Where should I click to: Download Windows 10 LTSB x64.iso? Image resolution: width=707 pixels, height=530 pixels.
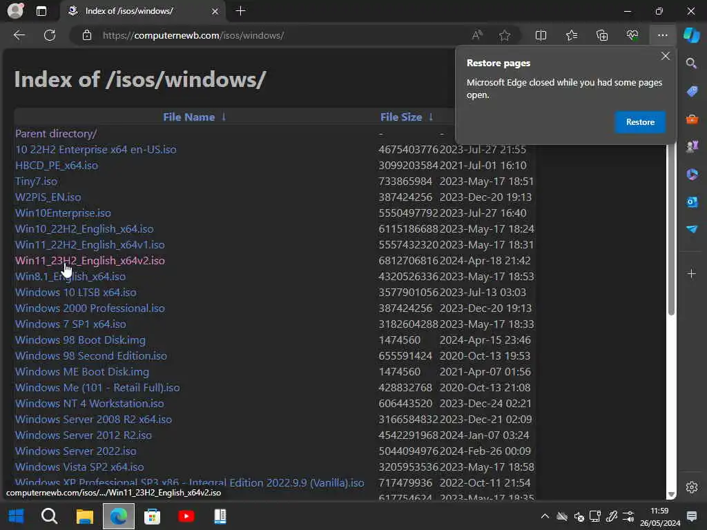pyautogui.click(x=76, y=292)
